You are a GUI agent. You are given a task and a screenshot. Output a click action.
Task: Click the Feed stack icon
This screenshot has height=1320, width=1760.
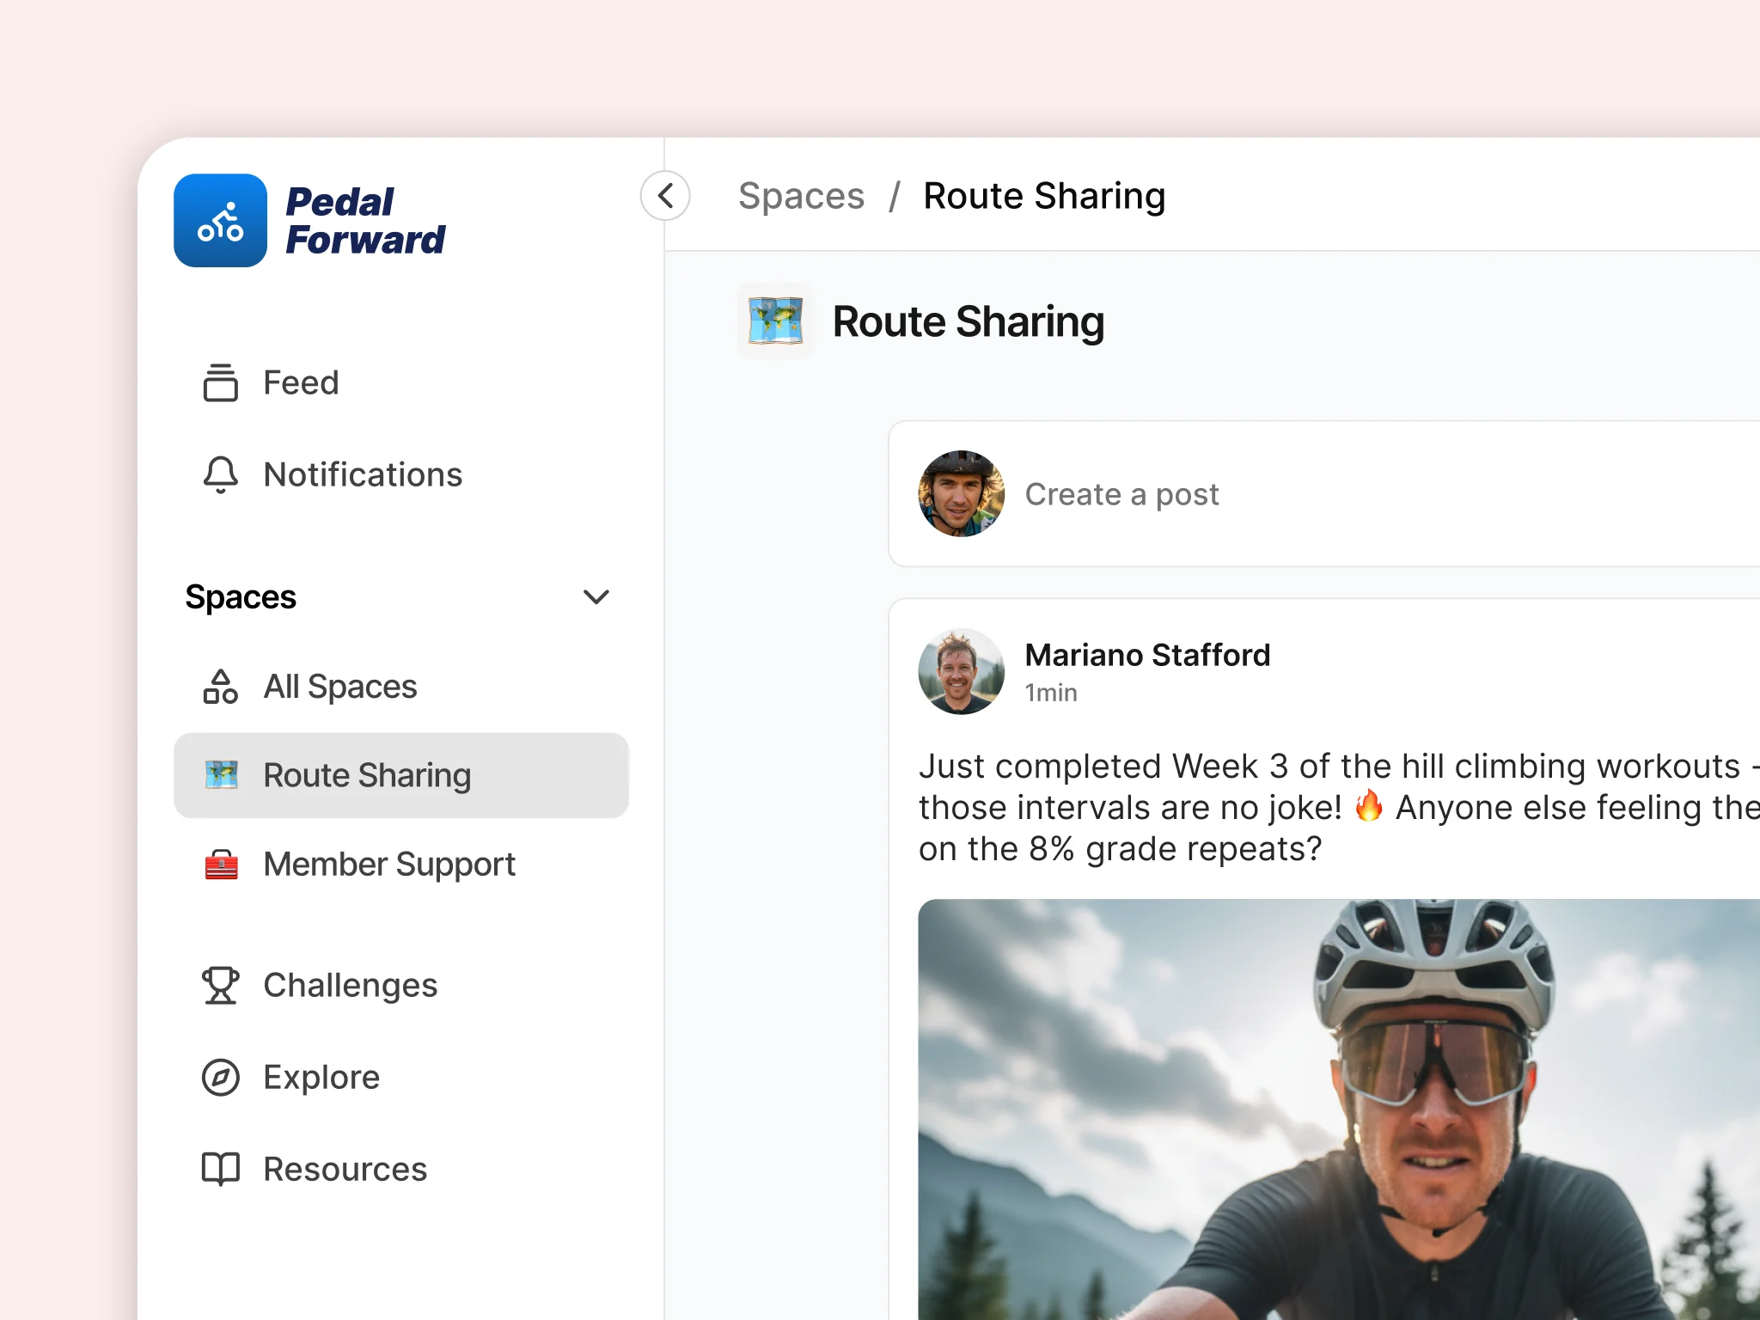pyautogui.click(x=220, y=382)
